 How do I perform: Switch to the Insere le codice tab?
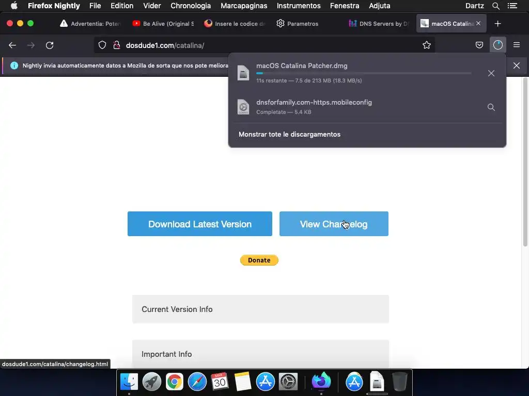tap(235, 24)
